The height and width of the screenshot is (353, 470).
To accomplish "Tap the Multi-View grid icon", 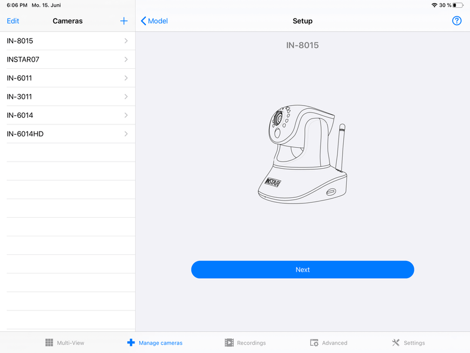I will pyautogui.click(x=49, y=343).
